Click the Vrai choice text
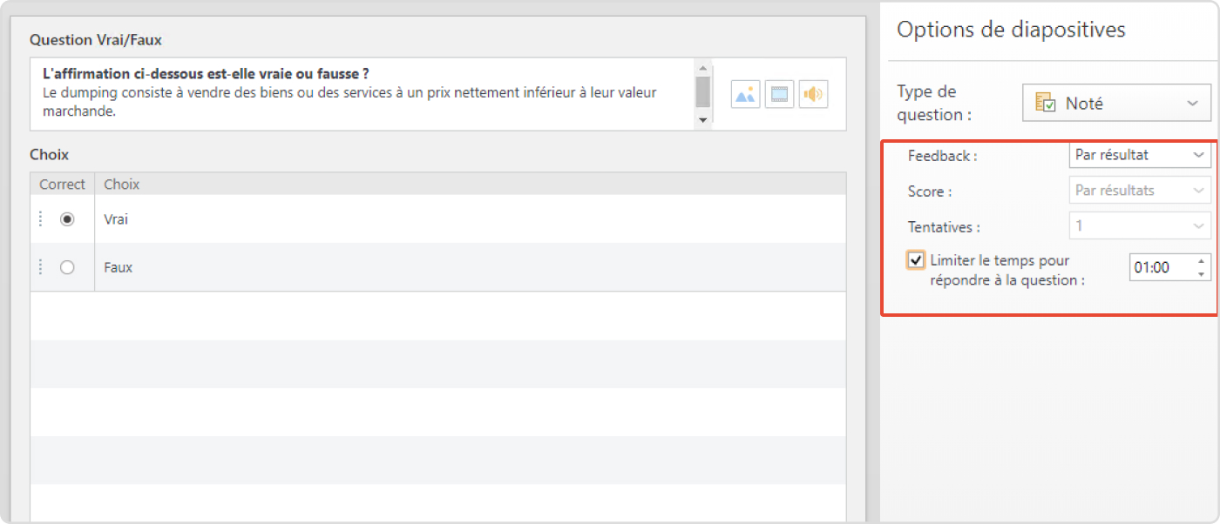This screenshot has width=1220, height=524. [116, 219]
